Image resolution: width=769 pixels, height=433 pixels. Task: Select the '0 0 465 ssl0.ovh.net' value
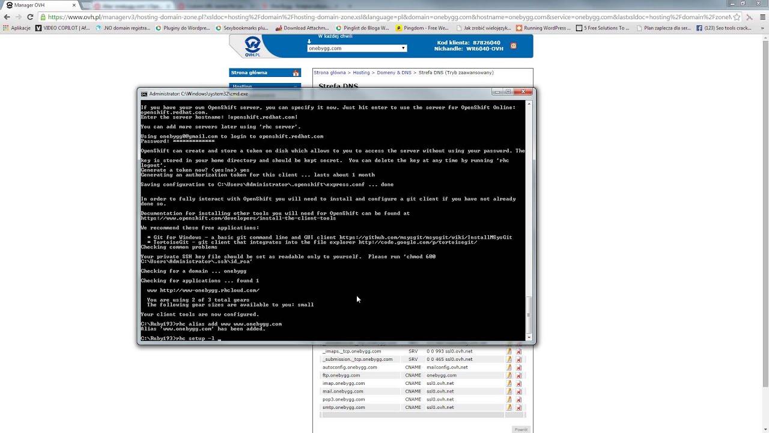click(449, 359)
